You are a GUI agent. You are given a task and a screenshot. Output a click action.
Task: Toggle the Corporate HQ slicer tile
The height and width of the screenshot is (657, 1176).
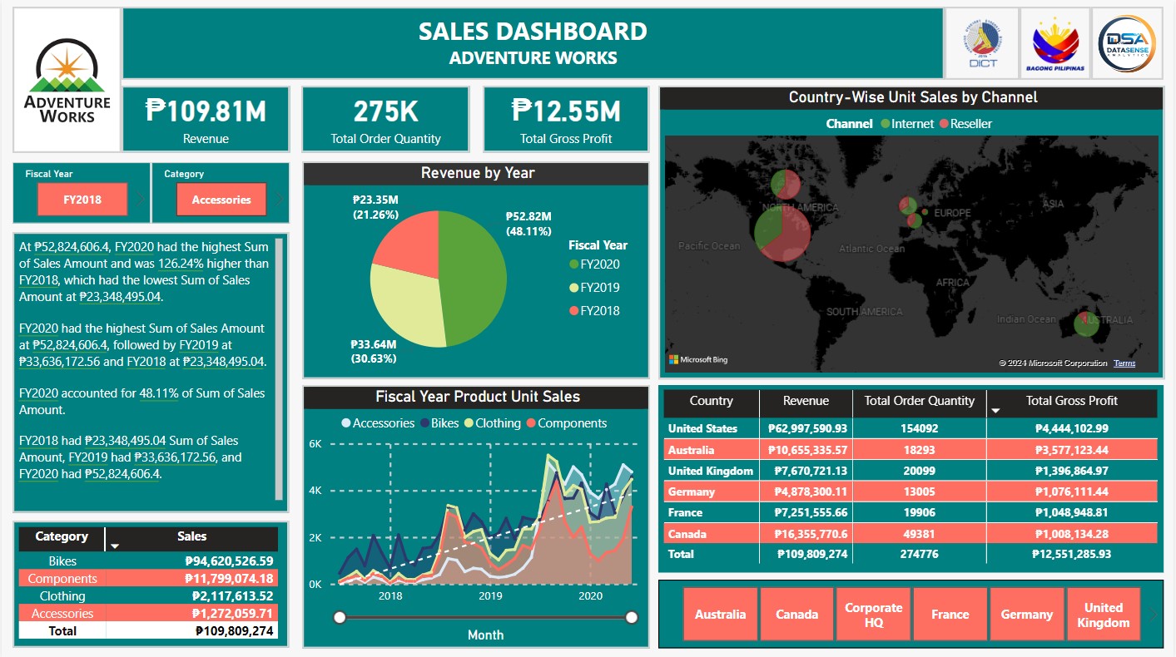click(x=874, y=615)
